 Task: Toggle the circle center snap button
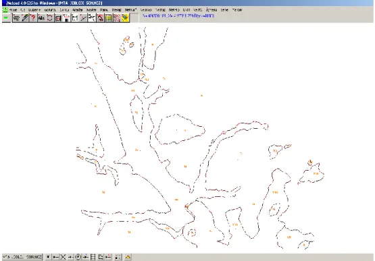[x=78, y=257]
